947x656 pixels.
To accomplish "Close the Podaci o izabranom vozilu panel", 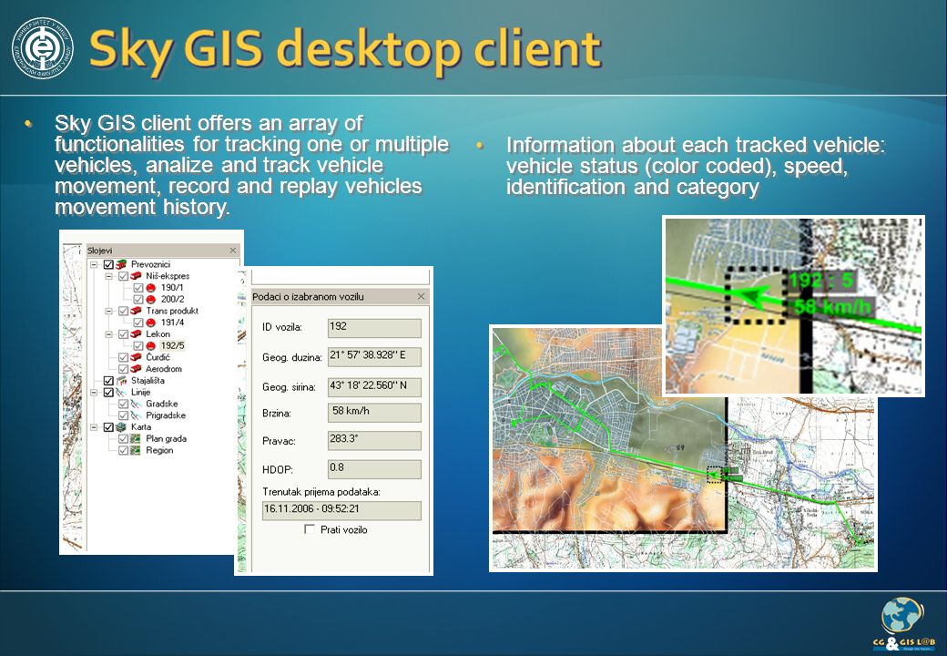I will click(x=421, y=297).
